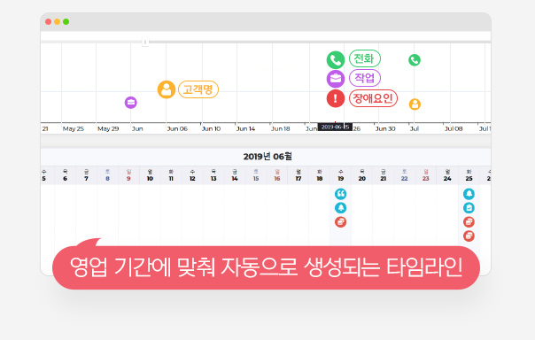Viewport: 535px width, 340px height.
Task: Open the red document icon under day 19
Action: (x=340, y=222)
